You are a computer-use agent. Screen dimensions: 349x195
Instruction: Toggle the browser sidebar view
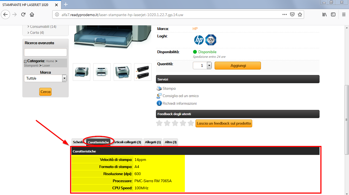tap(333, 14)
